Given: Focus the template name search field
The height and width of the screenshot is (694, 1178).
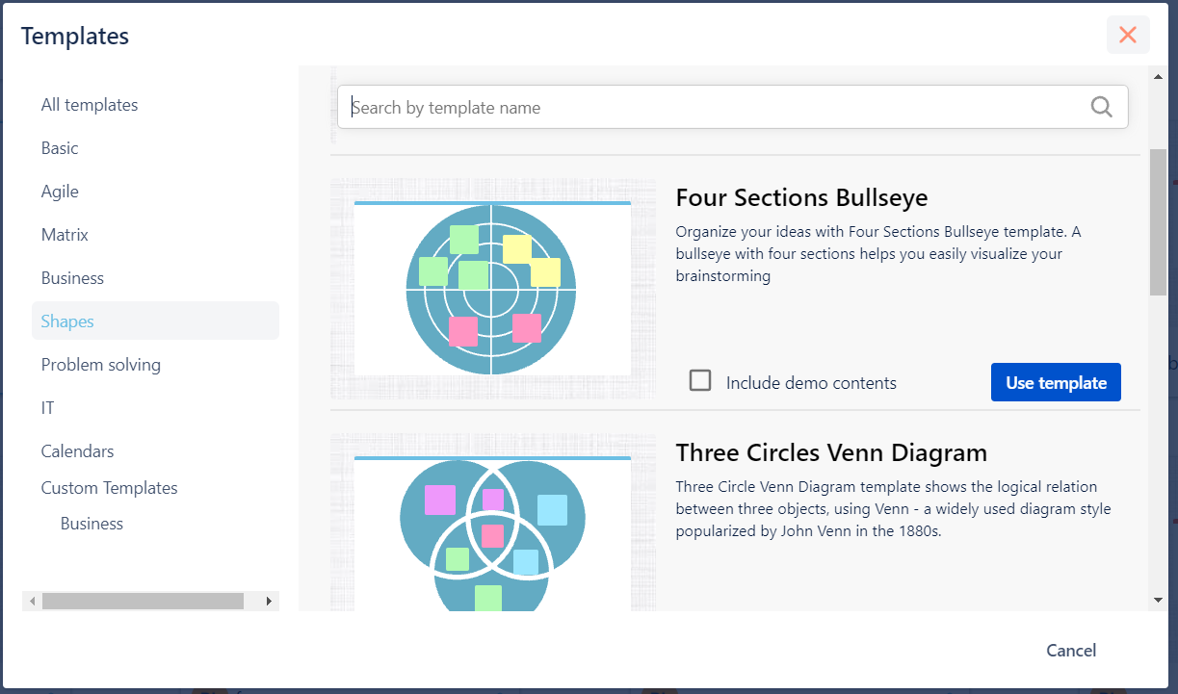Looking at the screenshot, I should [x=713, y=108].
